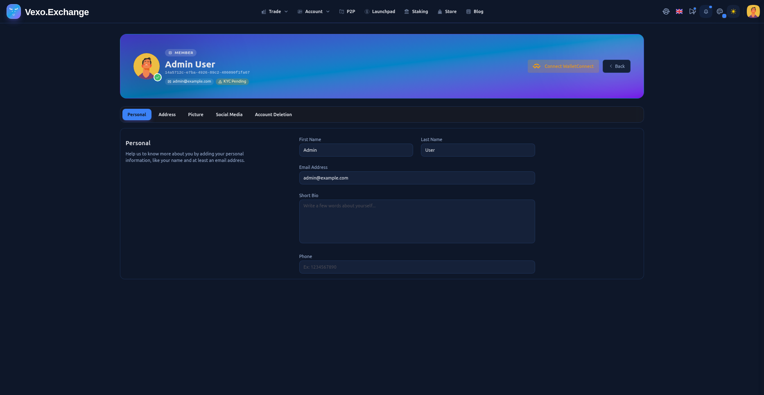
Task: Click the Trade chart icon
Action: [x=264, y=12]
